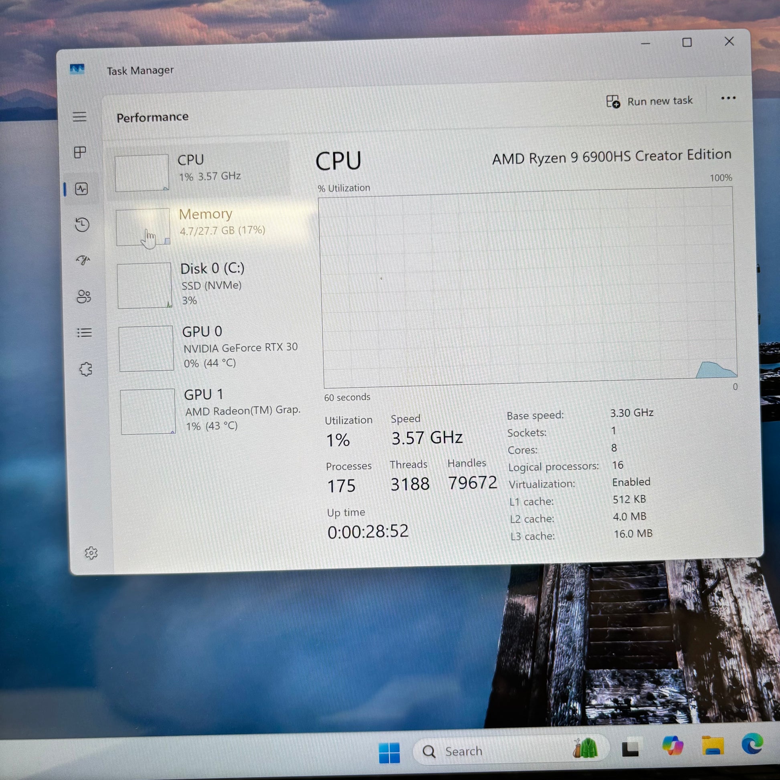This screenshot has width=780, height=780.
Task: Open the hamburger navigation menu
Action: [79, 117]
